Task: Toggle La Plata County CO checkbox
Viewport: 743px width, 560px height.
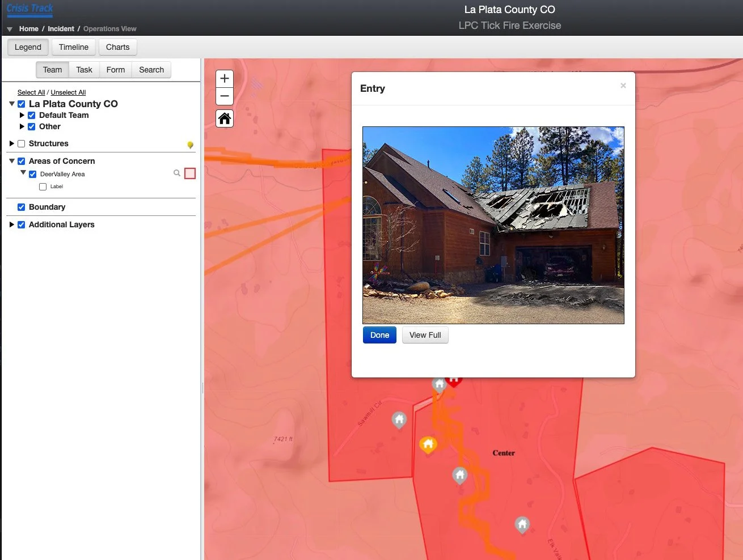Action: (x=21, y=104)
